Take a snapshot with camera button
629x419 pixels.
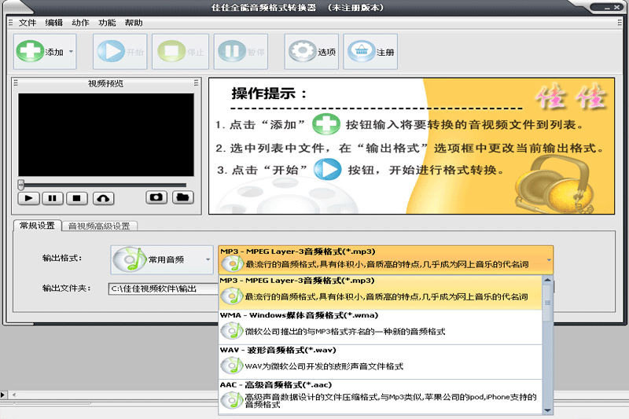(x=156, y=197)
